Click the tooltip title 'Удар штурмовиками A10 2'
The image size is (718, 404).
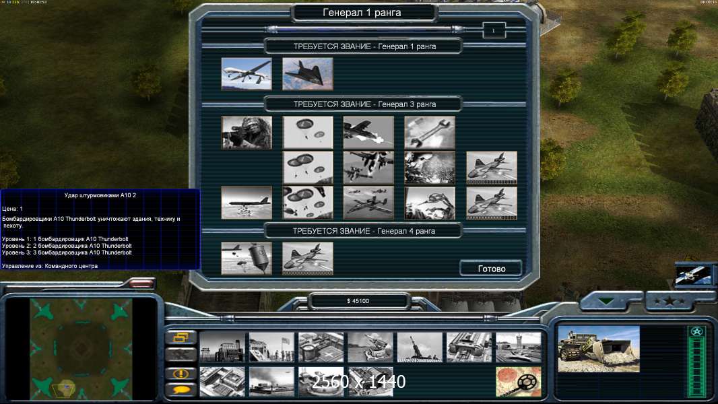100,195
